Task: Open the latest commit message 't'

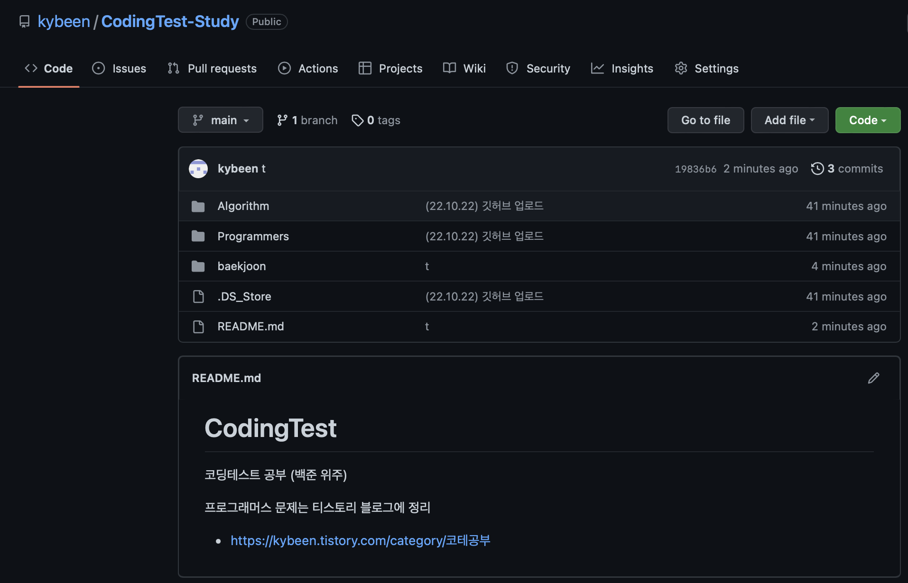Action: [x=263, y=169]
